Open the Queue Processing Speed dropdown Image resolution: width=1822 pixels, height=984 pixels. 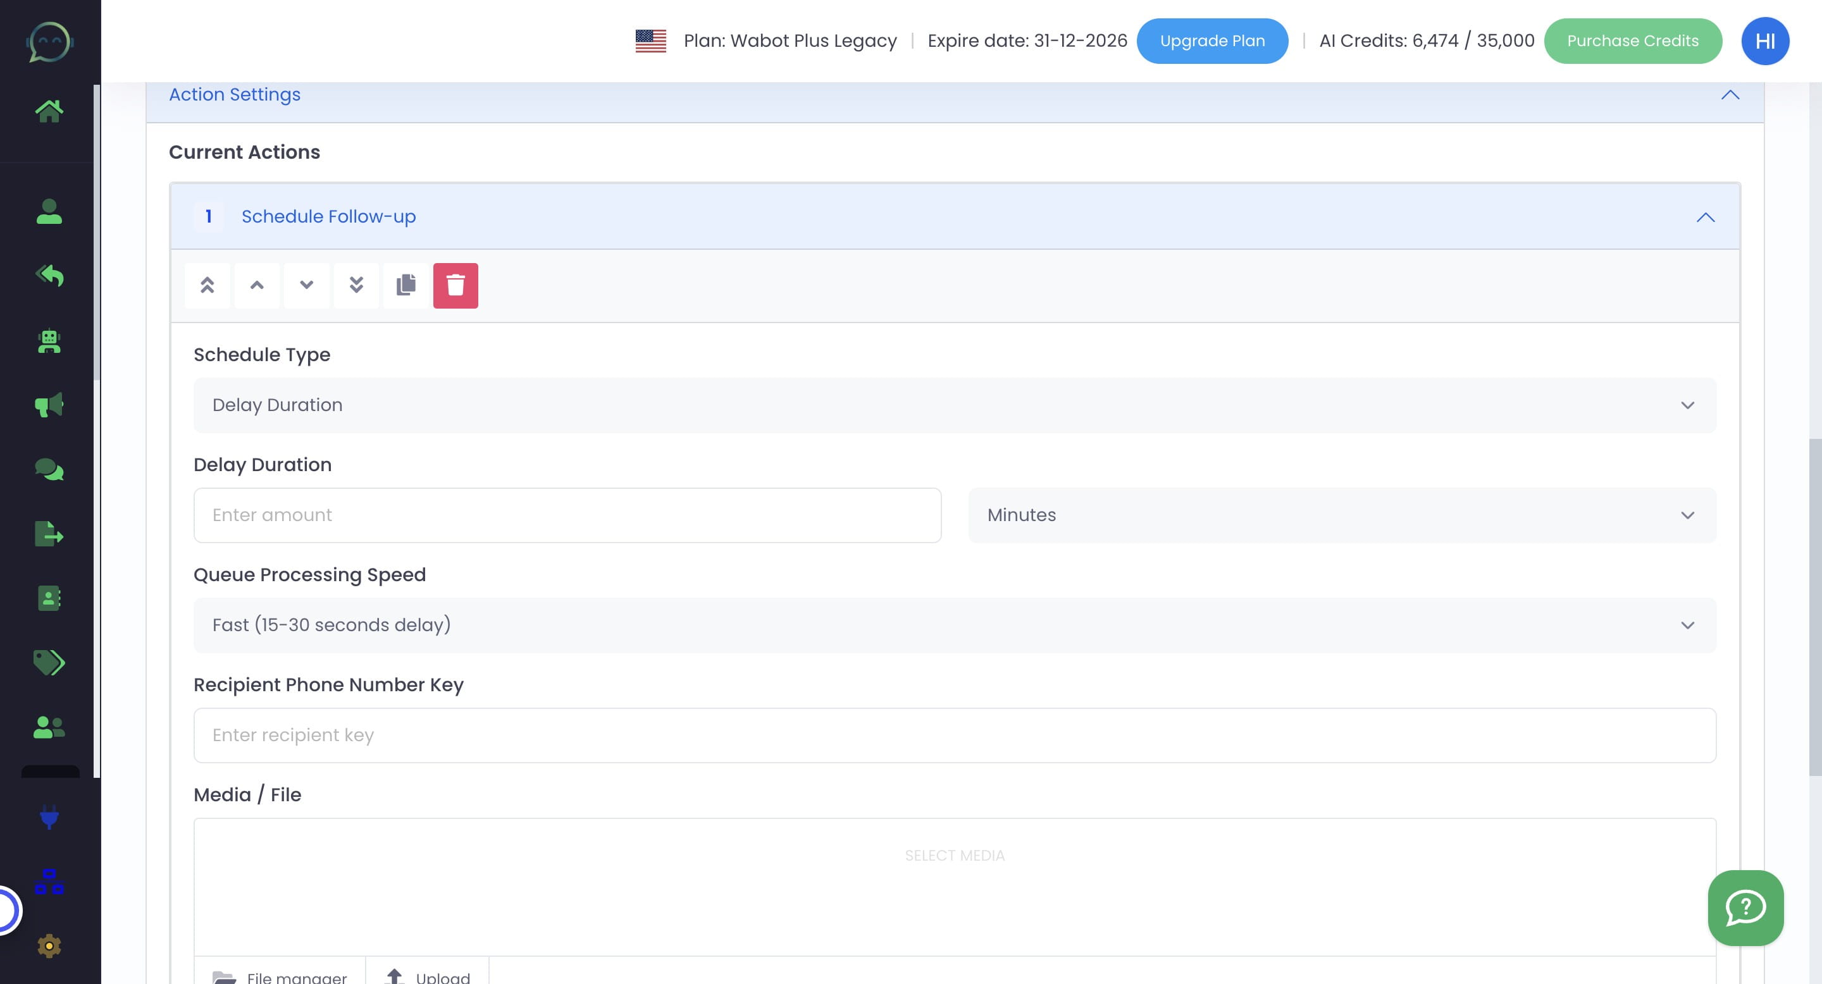coord(953,624)
